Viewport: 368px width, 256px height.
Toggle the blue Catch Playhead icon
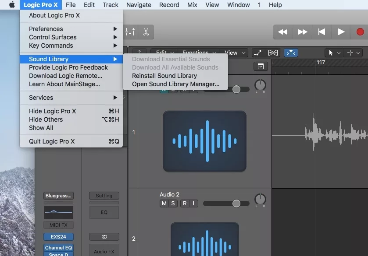(291, 53)
